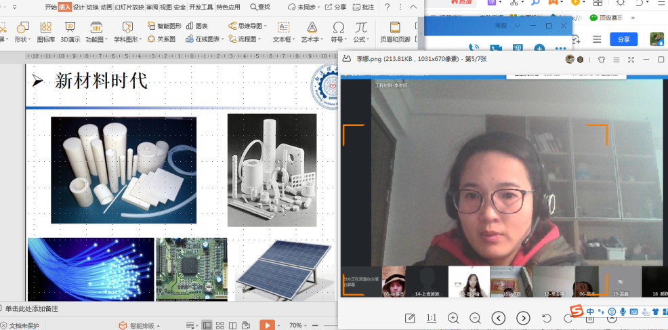The width and height of the screenshot is (668, 330).
Task: Click the 批注 comment button
Action: tap(363, 7)
